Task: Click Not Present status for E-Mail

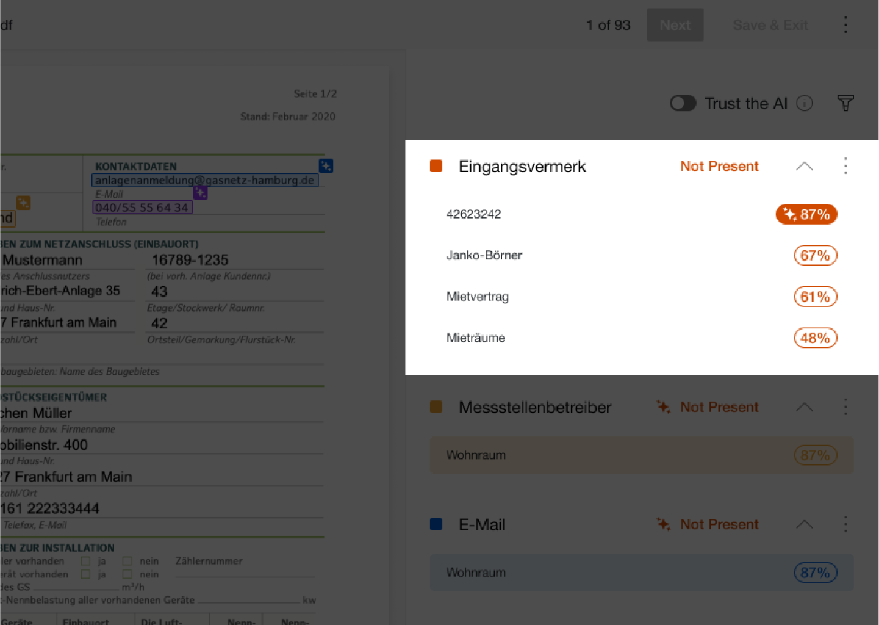Action: tap(719, 524)
